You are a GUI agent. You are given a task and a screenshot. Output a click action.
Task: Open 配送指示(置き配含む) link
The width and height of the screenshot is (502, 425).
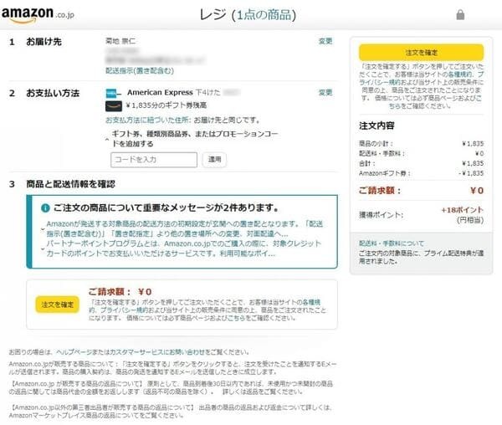click(x=140, y=70)
